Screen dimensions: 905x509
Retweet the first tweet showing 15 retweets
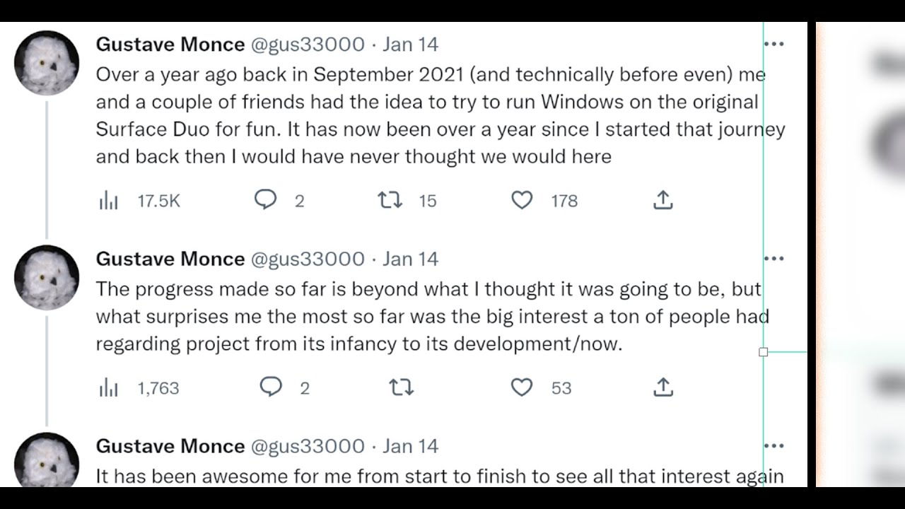click(390, 201)
